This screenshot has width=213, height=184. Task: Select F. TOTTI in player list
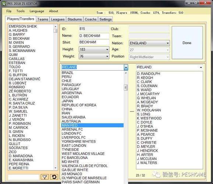tap(31, 71)
